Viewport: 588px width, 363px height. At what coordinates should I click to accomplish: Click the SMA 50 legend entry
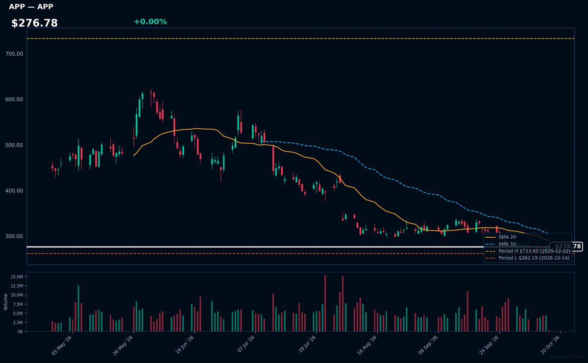[x=500, y=244]
